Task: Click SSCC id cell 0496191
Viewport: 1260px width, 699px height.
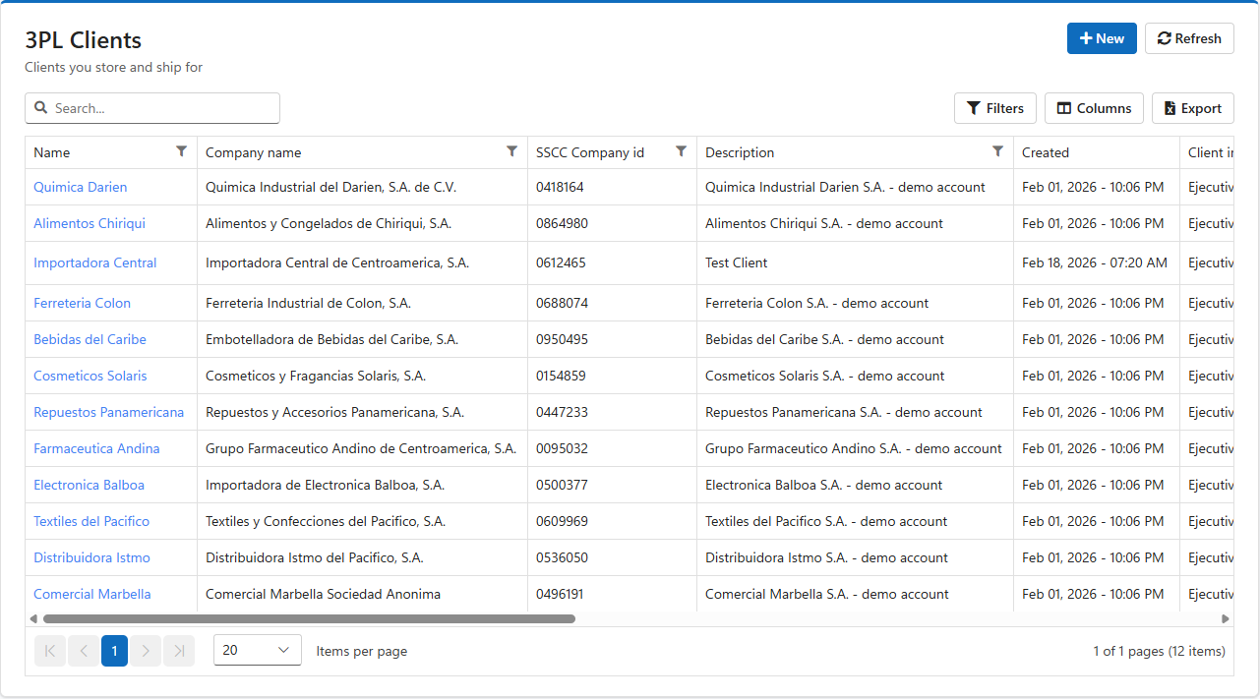Action: pyautogui.click(x=612, y=594)
